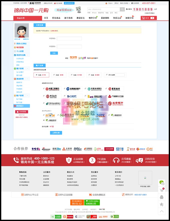The width and height of the screenshot is (170, 221).
Task: Click the 切换窄屏版 link
Action: (x=150, y=13)
